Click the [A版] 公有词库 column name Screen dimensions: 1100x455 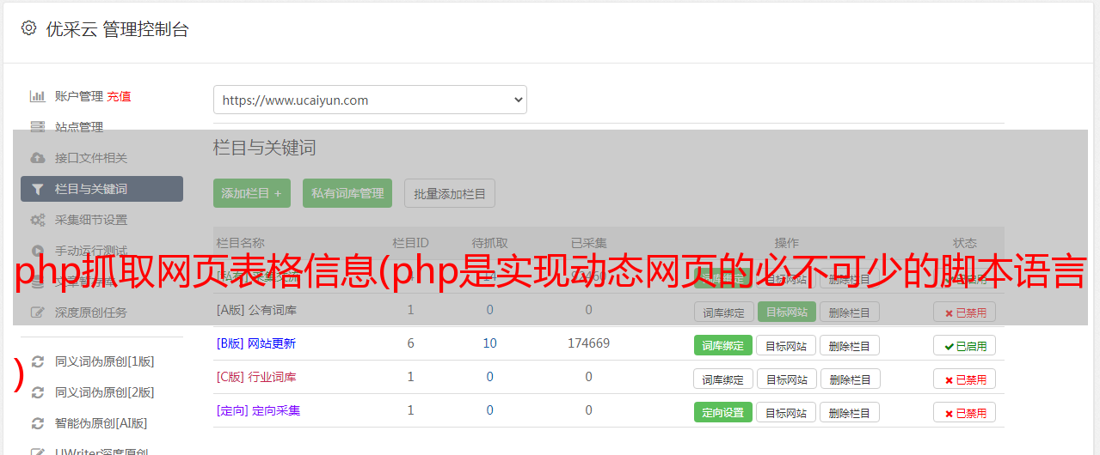click(x=256, y=309)
